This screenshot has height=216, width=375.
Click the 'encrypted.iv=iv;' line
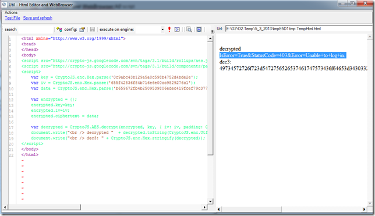[x=50, y=110]
